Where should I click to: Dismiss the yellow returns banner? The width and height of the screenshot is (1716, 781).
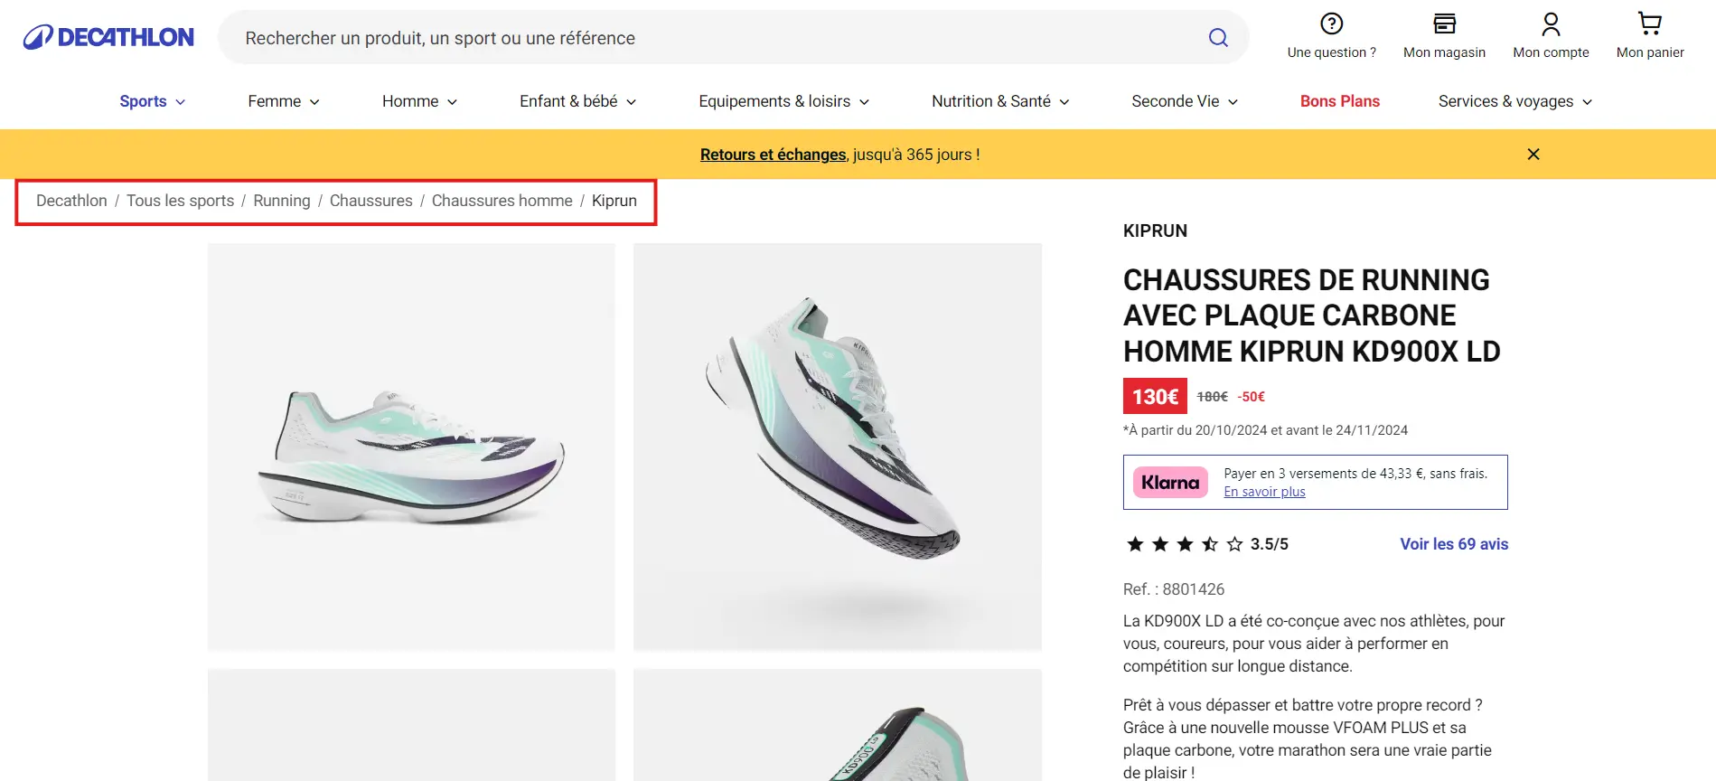click(x=1533, y=155)
